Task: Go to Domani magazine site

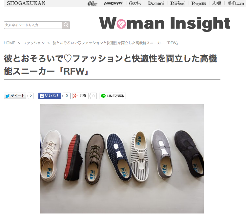Action: 156,3
